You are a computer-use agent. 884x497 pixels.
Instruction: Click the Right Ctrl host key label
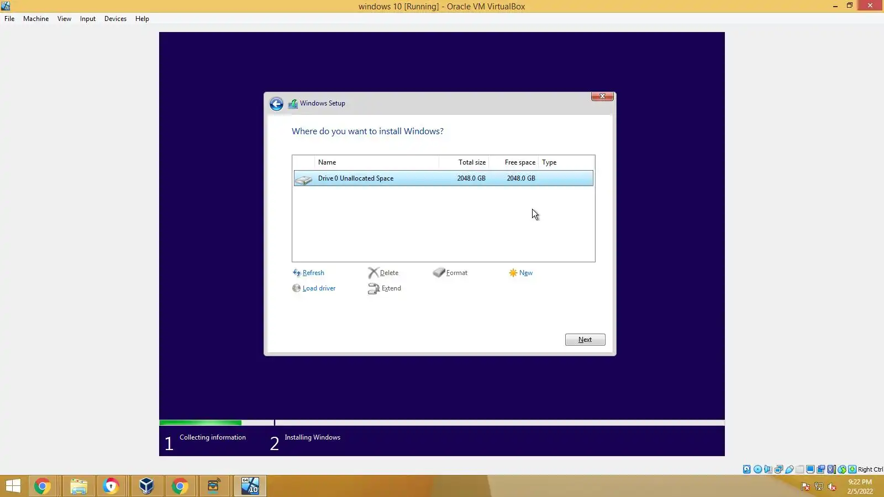point(871,469)
